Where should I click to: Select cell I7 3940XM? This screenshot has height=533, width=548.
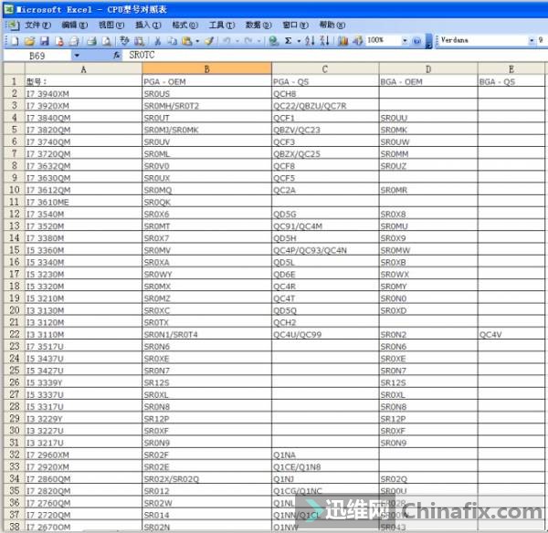[83, 94]
